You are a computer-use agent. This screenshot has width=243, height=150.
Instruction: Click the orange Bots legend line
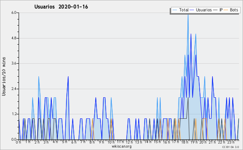coord(226,10)
